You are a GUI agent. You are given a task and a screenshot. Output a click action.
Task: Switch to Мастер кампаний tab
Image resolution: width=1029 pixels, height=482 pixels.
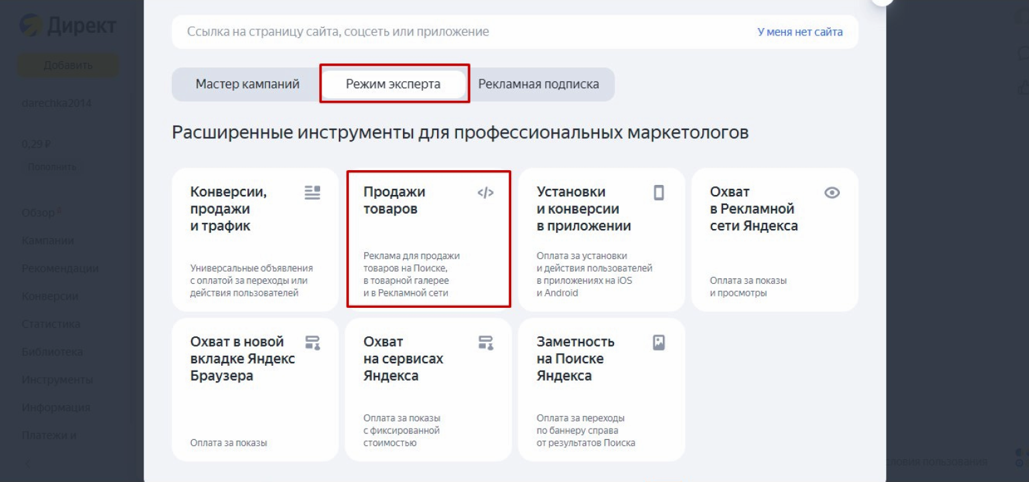(247, 84)
